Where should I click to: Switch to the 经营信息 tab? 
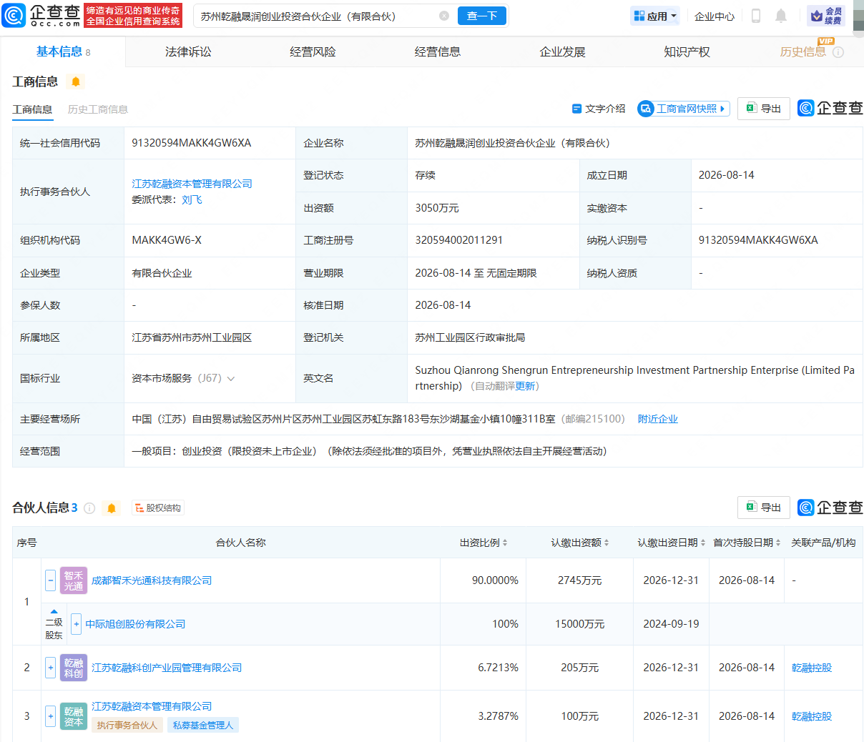point(438,51)
